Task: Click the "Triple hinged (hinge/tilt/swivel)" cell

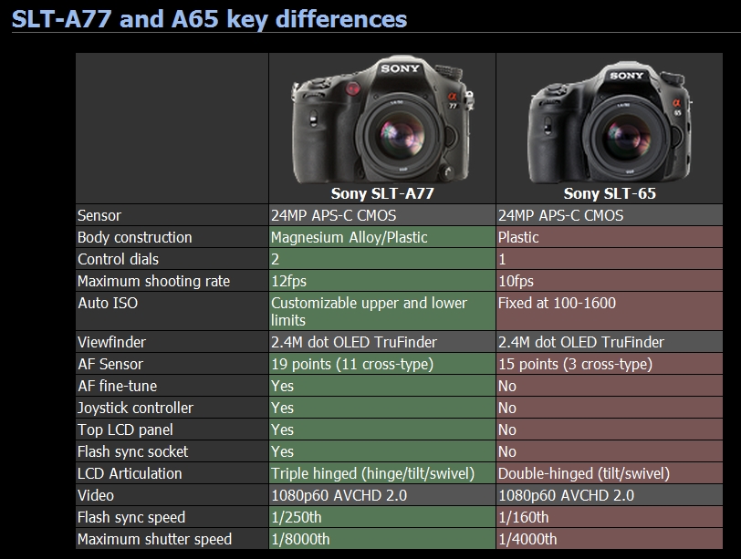Action: point(382,473)
